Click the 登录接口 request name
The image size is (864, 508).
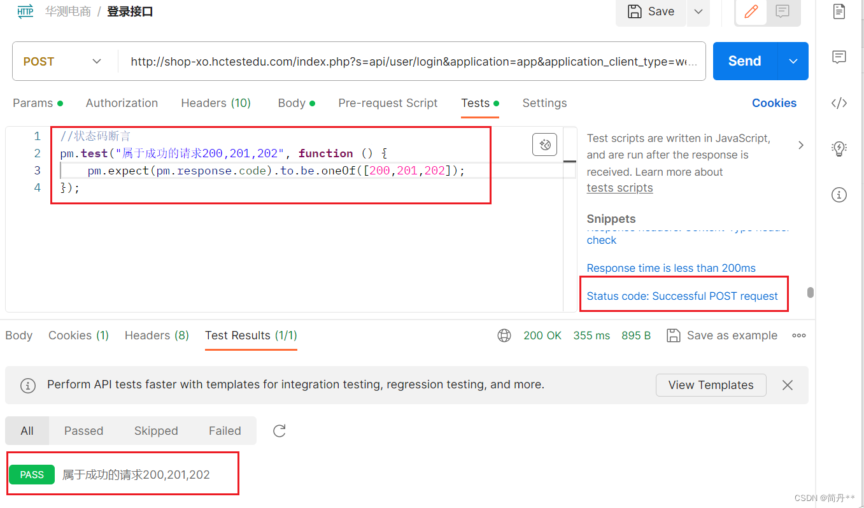(x=130, y=11)
